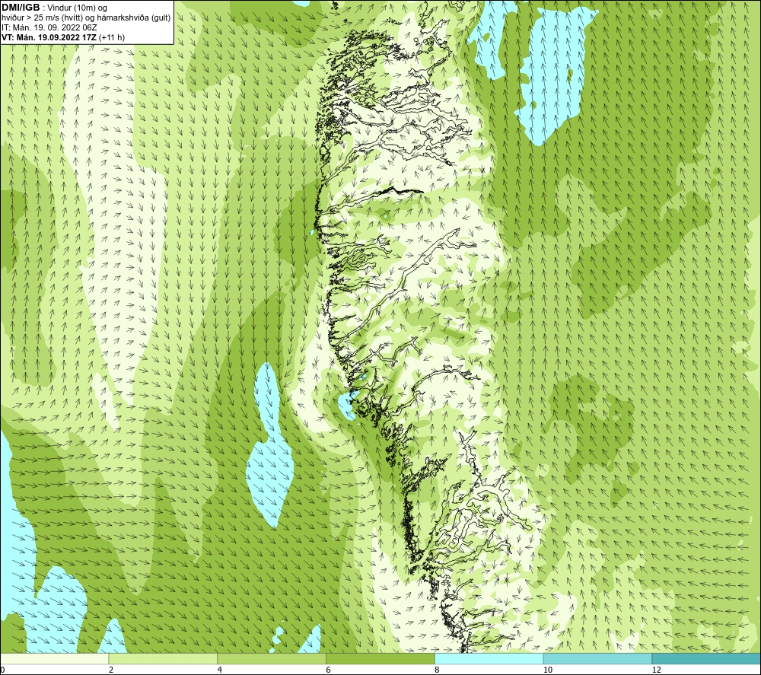Image resolution: width=761 pixels, height=675 pixels.
Task: Click the scale label '6'
Action: pyautogui.click(x=329, y=670)
